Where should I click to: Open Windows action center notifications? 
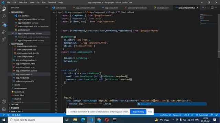coord(214,120)
